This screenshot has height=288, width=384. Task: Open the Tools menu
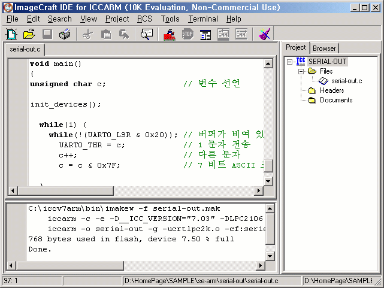pyautogui.click(x=170, y=19)
